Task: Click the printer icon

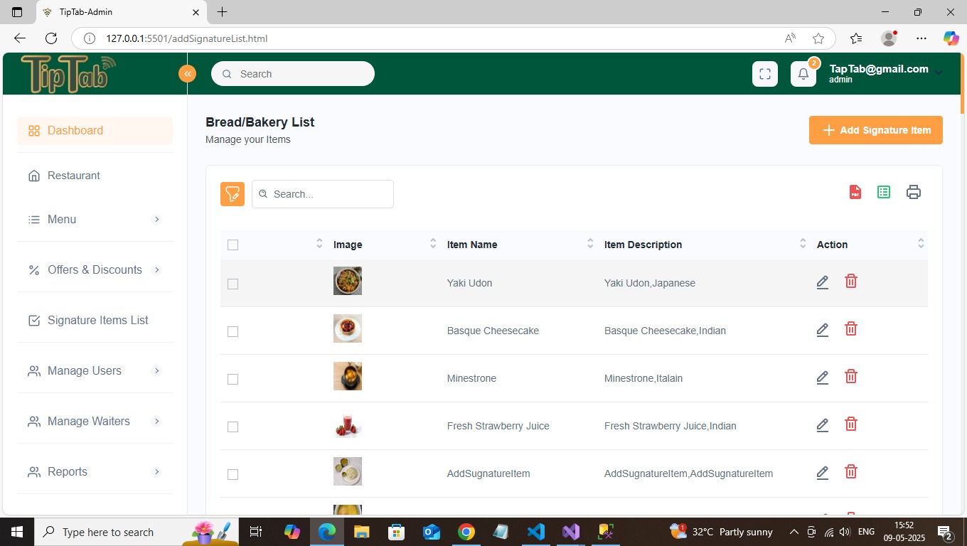Action: pos(914,192)
